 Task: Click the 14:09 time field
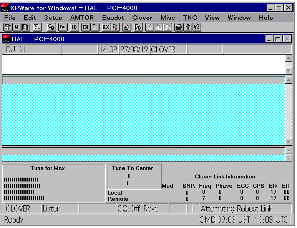click(x=108, y=49)
